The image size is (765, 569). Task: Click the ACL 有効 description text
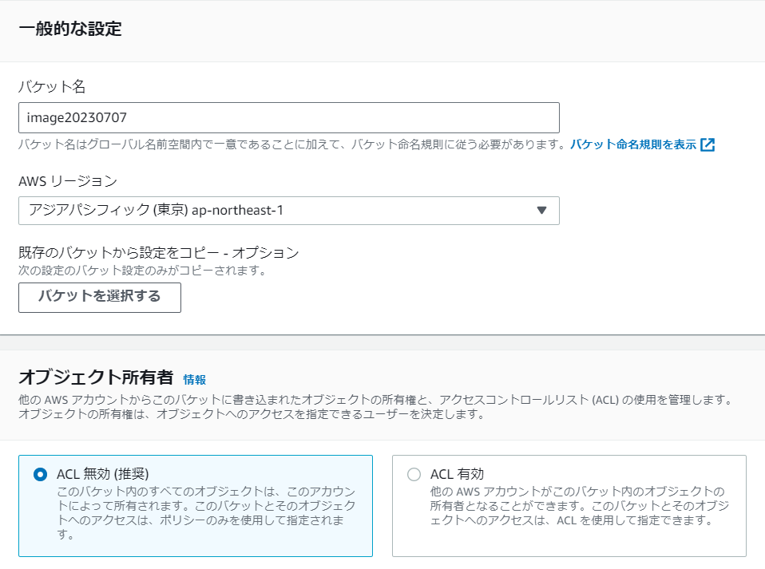[x=580, y=506]
